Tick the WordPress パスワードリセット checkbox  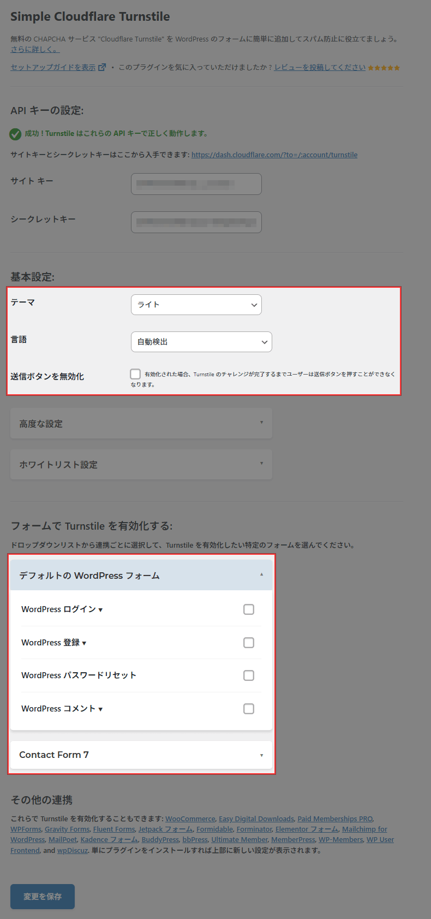click(249, 675)
